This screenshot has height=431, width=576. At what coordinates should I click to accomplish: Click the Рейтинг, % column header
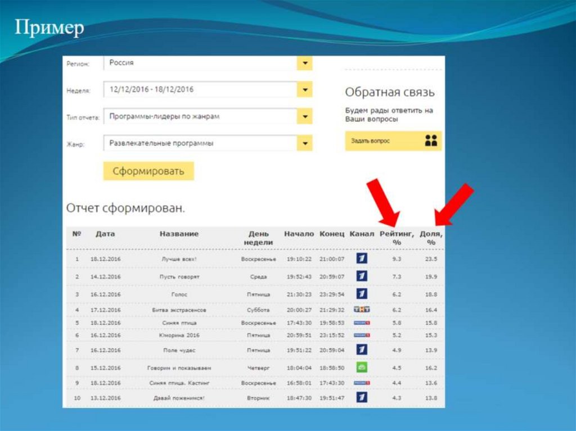(x=397, y=238)
